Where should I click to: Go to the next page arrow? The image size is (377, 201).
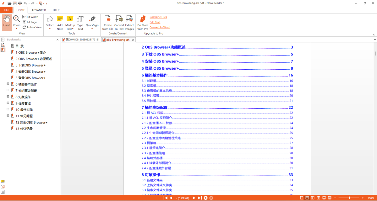194,198
